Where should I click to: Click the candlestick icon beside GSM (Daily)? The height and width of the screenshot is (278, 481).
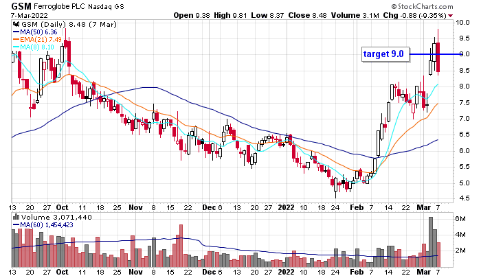coord(16,24)
